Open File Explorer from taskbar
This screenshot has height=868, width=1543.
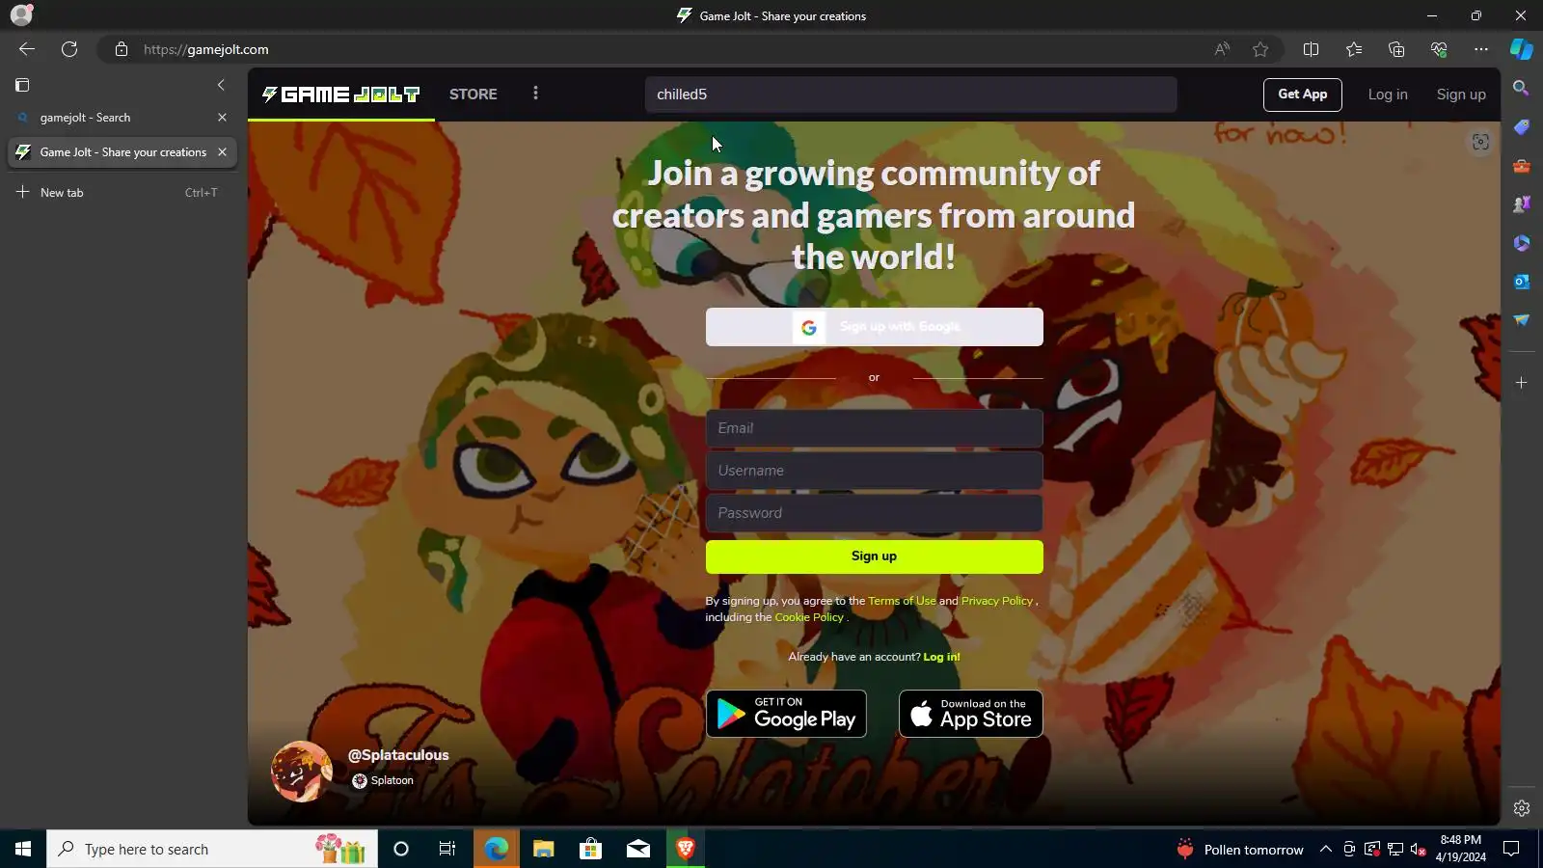tap(543, 849)
